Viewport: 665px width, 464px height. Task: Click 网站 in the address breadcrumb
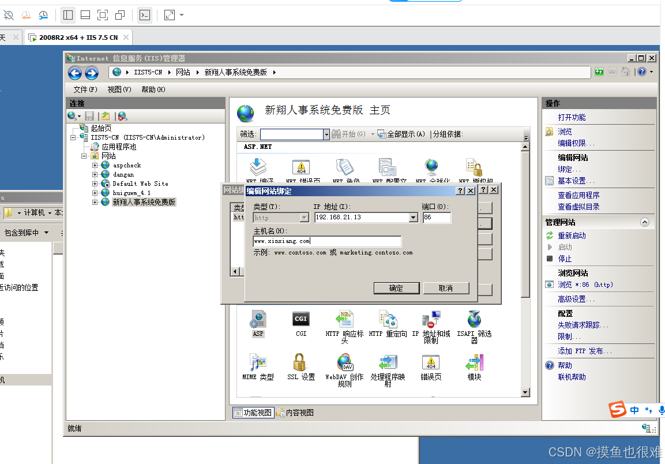(183, 73)
